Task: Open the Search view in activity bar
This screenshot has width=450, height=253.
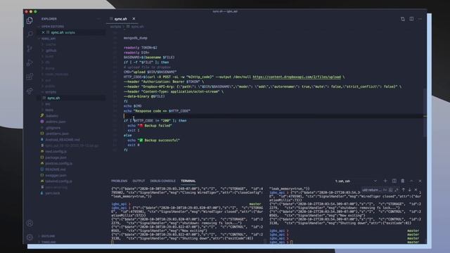Action: pyautogui.click(x=30, y=34)
